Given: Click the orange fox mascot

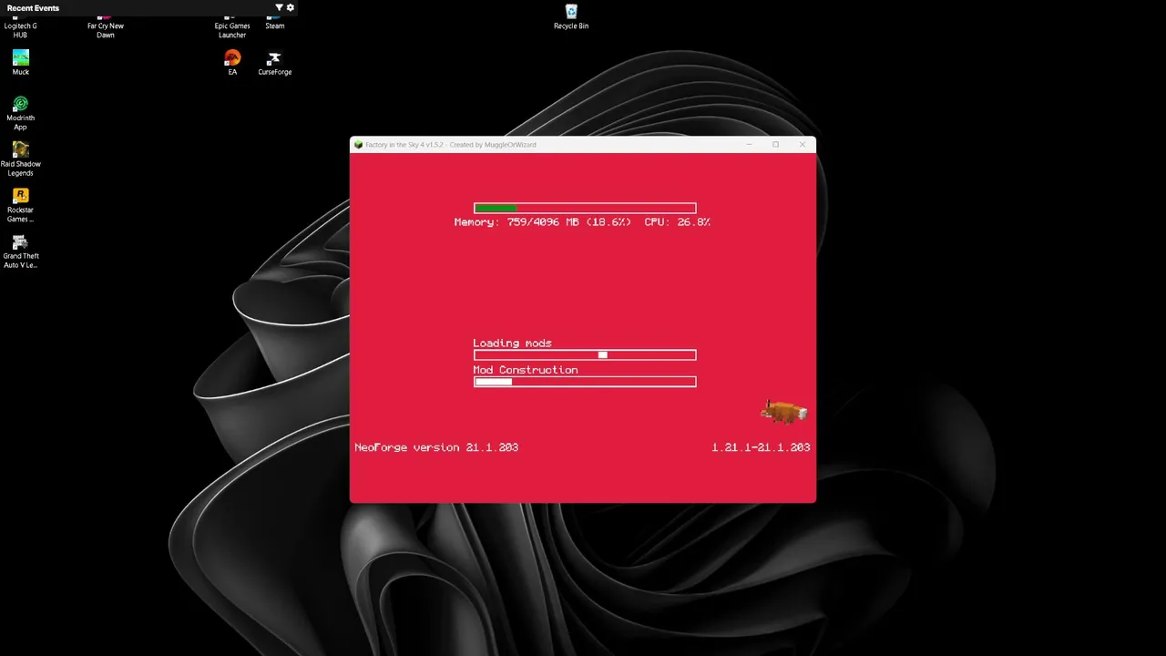Looking at the screenshot, I should (x=784, y=412).
